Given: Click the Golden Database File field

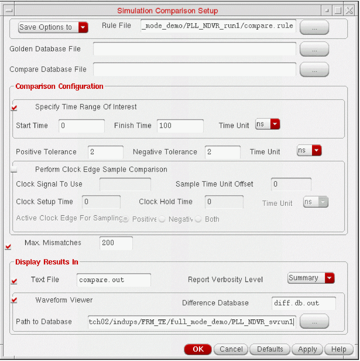Looking at the screenshot, I should tap(194, 49).
